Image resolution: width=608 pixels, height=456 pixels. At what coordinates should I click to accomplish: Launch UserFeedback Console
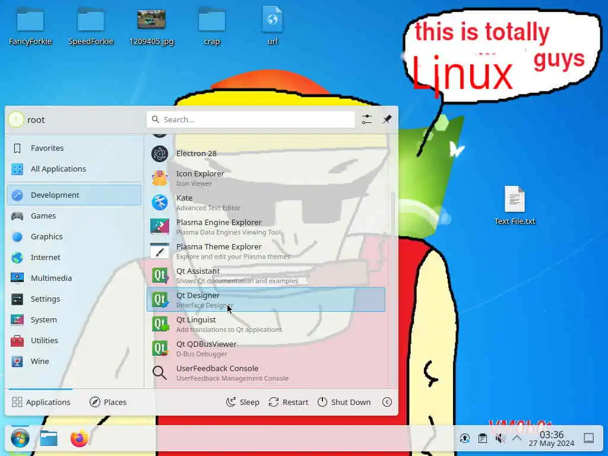(x=266, y=373)
